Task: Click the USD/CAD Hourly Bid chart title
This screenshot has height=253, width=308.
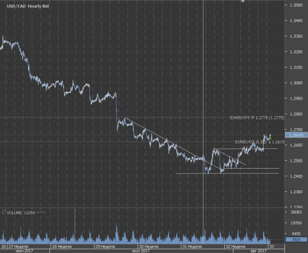Action: pos(28,6)
